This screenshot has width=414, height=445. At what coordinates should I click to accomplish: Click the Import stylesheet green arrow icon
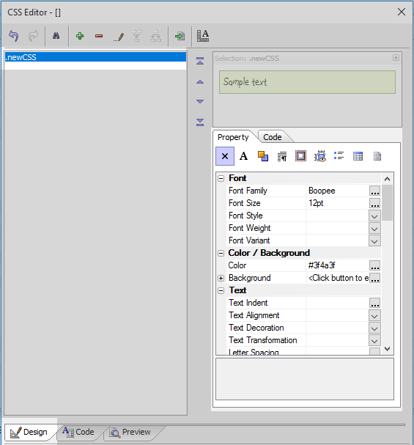click(180, 36)
